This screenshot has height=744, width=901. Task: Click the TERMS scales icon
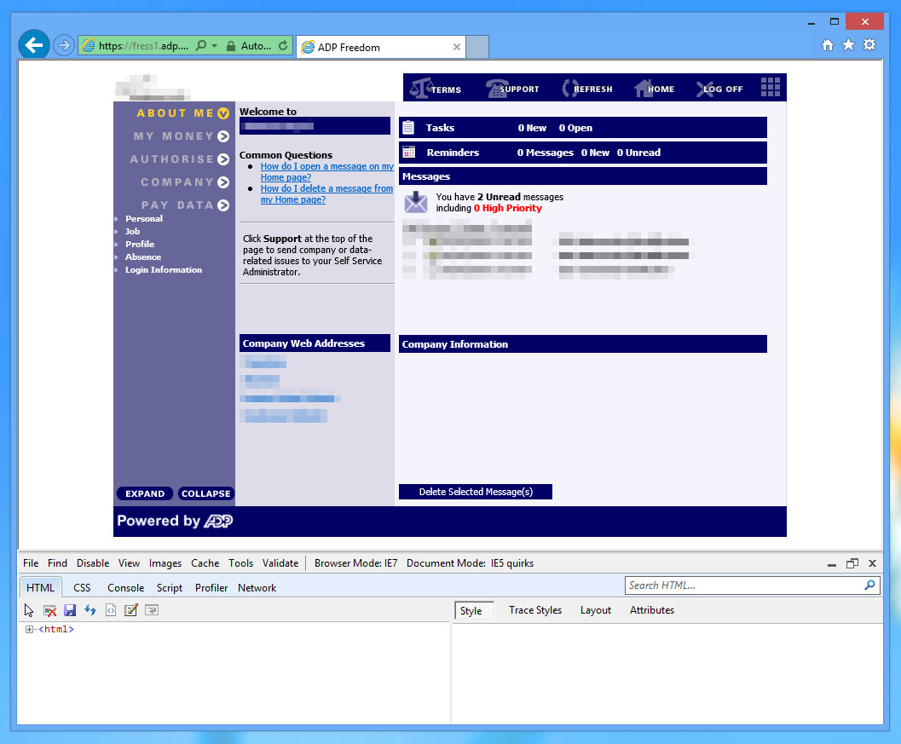coord(419,87)
